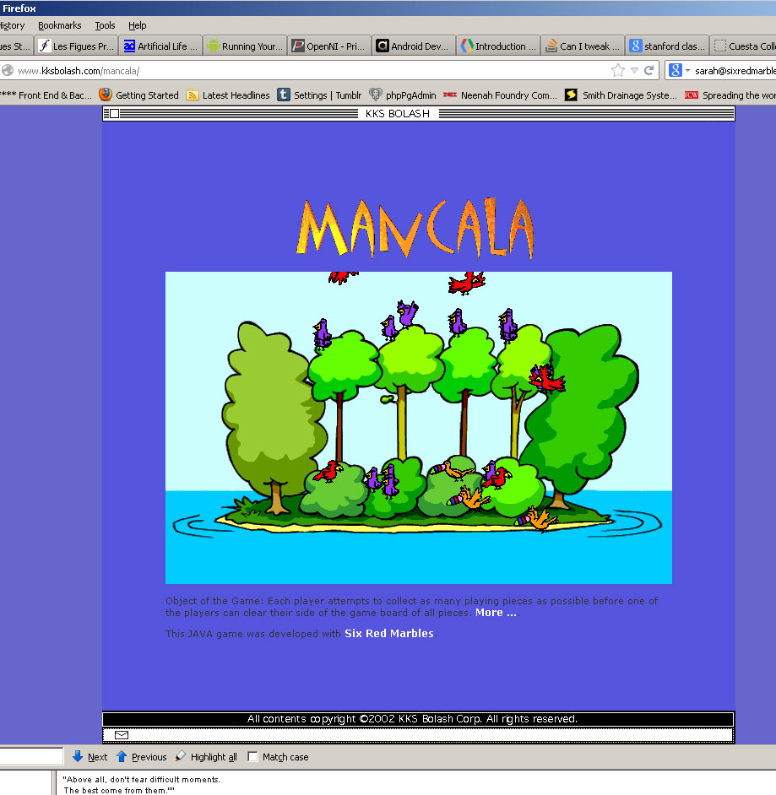Image resolution: width=776 pixels, height=795 pixels.
Task: Open the Front End & Bac... bookmark
Action: (x=46, y=95)
